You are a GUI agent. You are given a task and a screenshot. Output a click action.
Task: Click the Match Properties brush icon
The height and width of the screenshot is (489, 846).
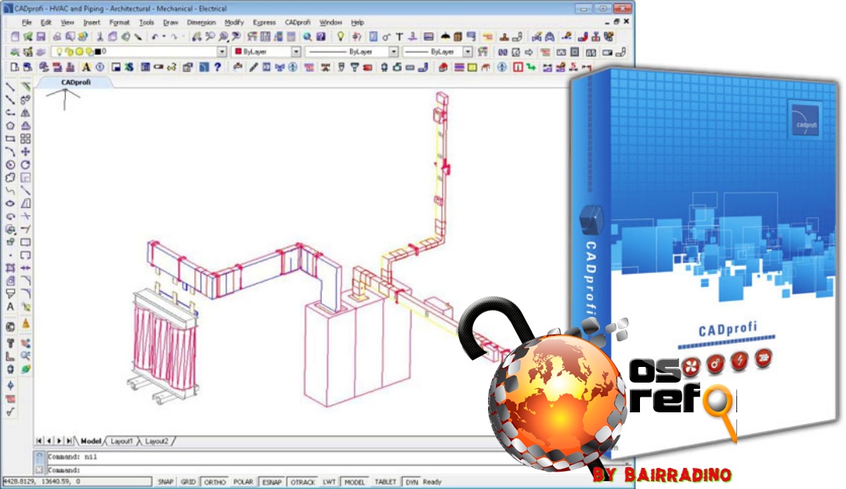click(x=139, y=37)
